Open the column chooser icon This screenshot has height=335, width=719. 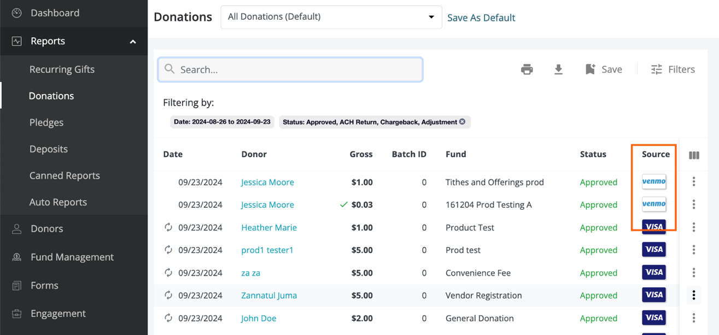point(694,155)
